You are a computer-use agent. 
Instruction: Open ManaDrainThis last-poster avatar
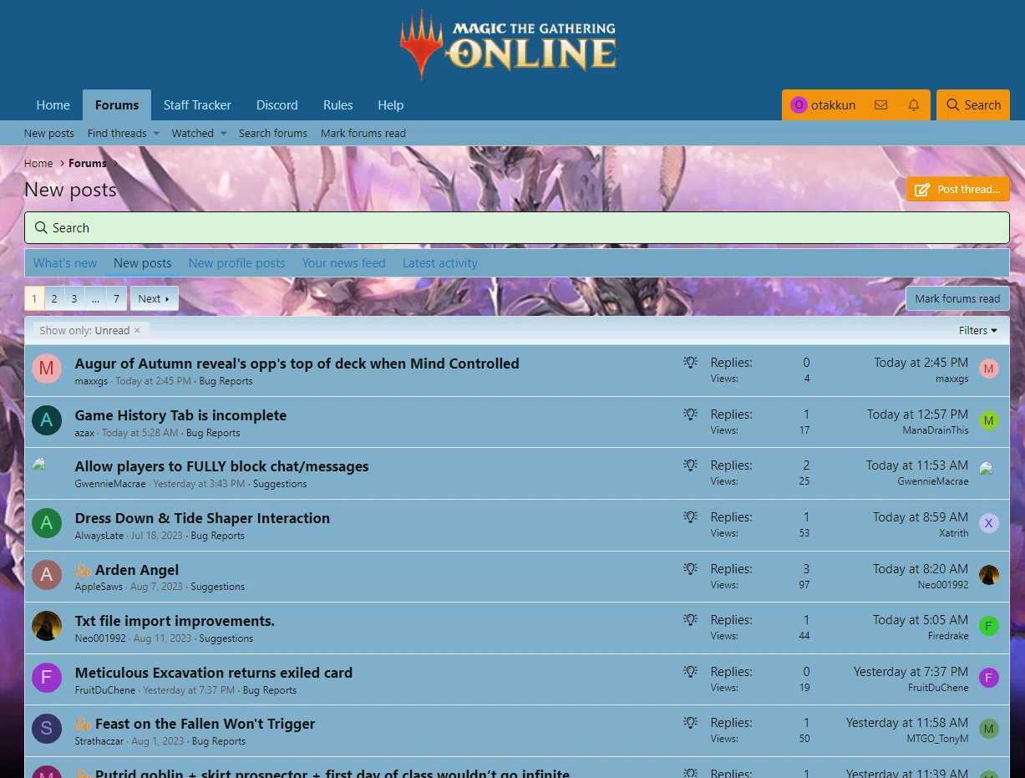(989, 420)
